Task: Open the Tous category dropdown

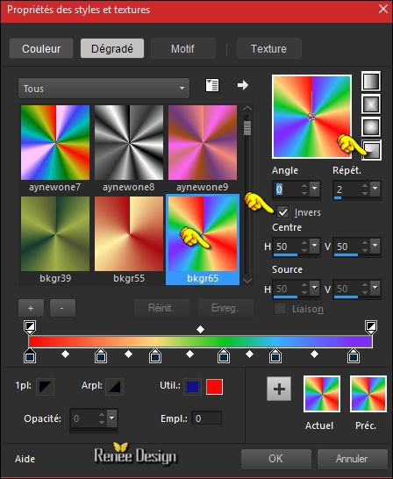Action: coord(104,89)
